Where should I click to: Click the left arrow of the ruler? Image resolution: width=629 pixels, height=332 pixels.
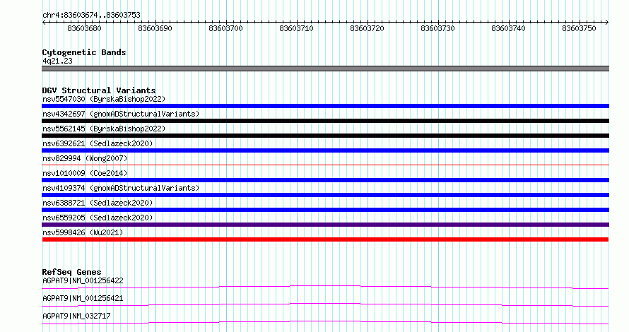coord(44,22)
